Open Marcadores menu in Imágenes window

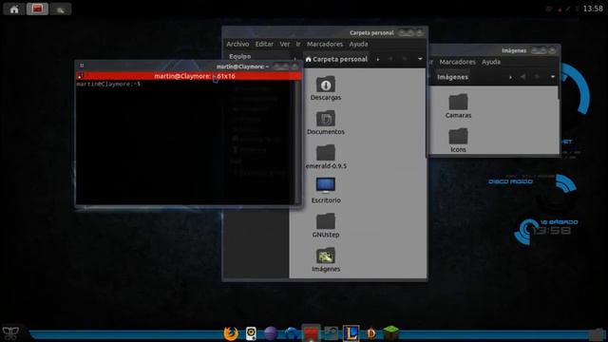coord(457,62)
